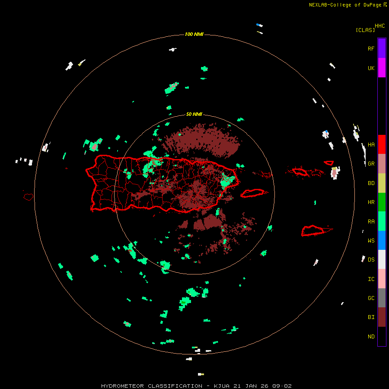The width and height of the screenshot is (389, 389).
Task: Click the HYDROMETEOR CLASSIFICATION caption text
Action: pyautogui.click(x=152, y=386)
